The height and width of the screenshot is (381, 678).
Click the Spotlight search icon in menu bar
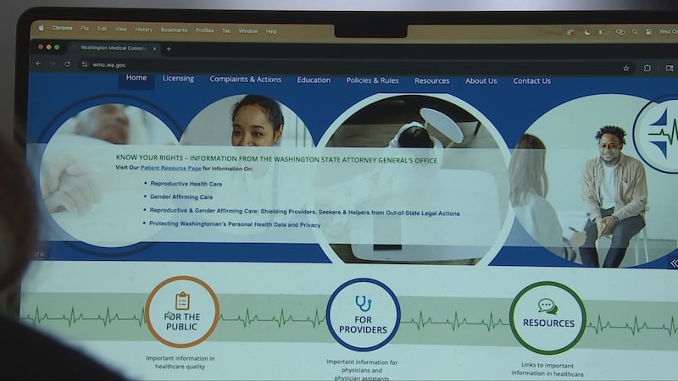[635, 32]
